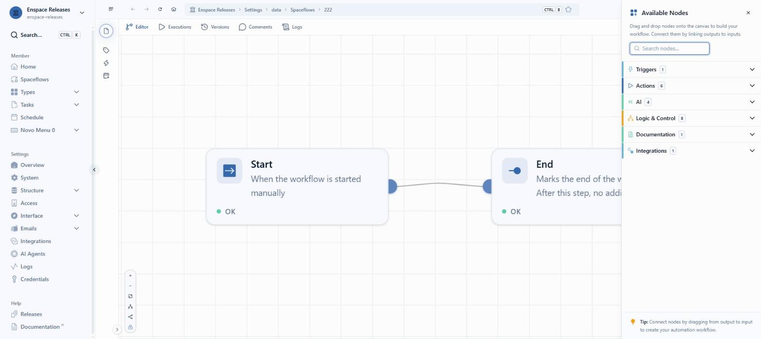The width and height of the screenshot is (761, 339).
Task: Reload the page using the refresh icon
Action: click(160, 9)
